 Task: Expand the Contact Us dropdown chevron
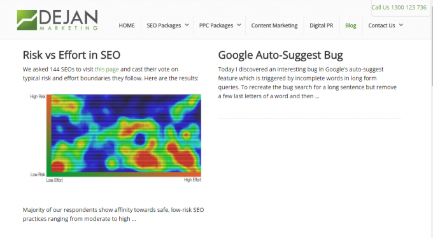[401, 25]
